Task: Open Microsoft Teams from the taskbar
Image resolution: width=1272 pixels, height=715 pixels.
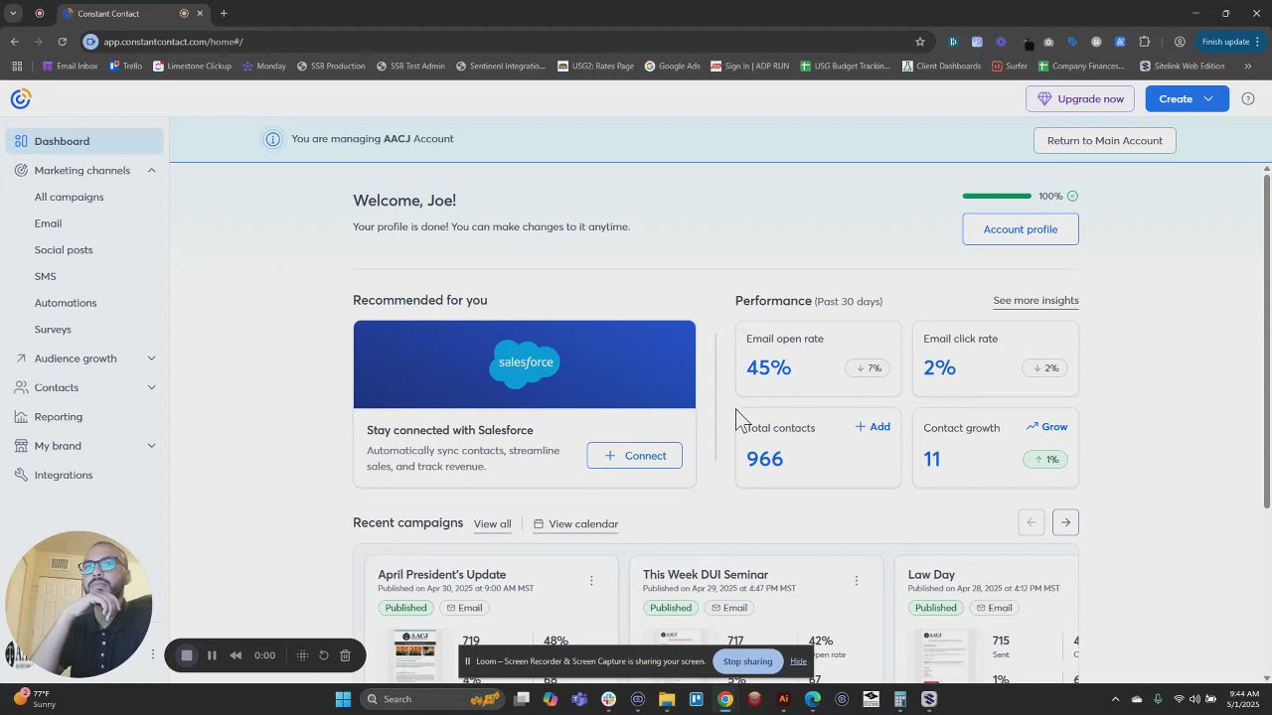Action: 579,699
